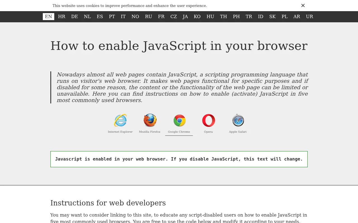Image resolution: width=358 pixels, height=223 pixels.
Task: Switch to the PL language
Action: [x=284, y=16]
